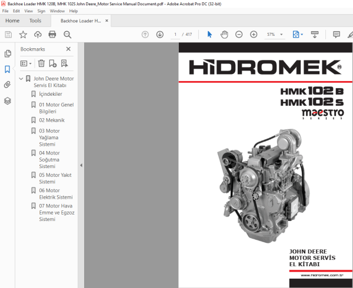Open 03 Motor Yağlama Sistemi bookmark
This screenshot has height=288, width=353.
49,138
